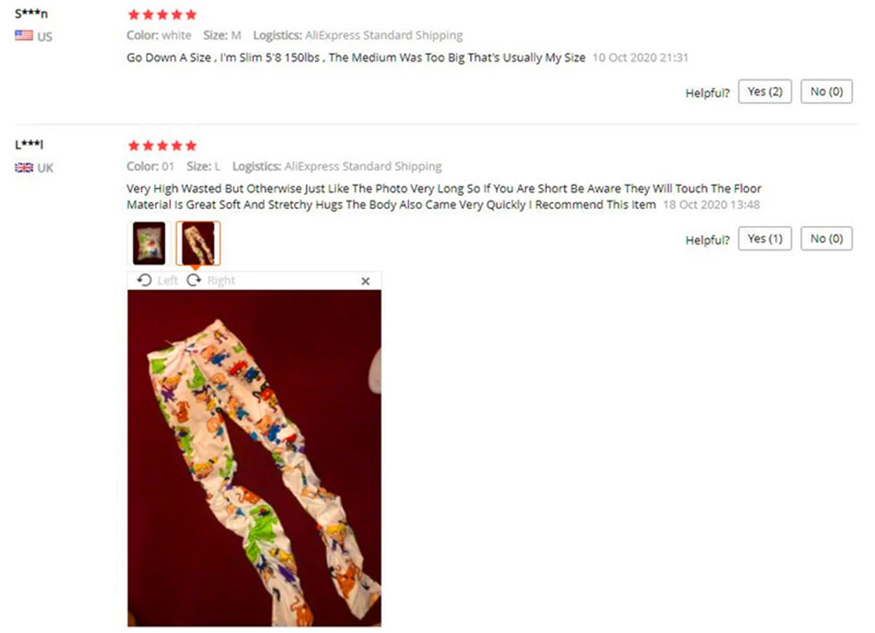Click the Left rotate label
The image size is (875, 633).
pos(167,280)
